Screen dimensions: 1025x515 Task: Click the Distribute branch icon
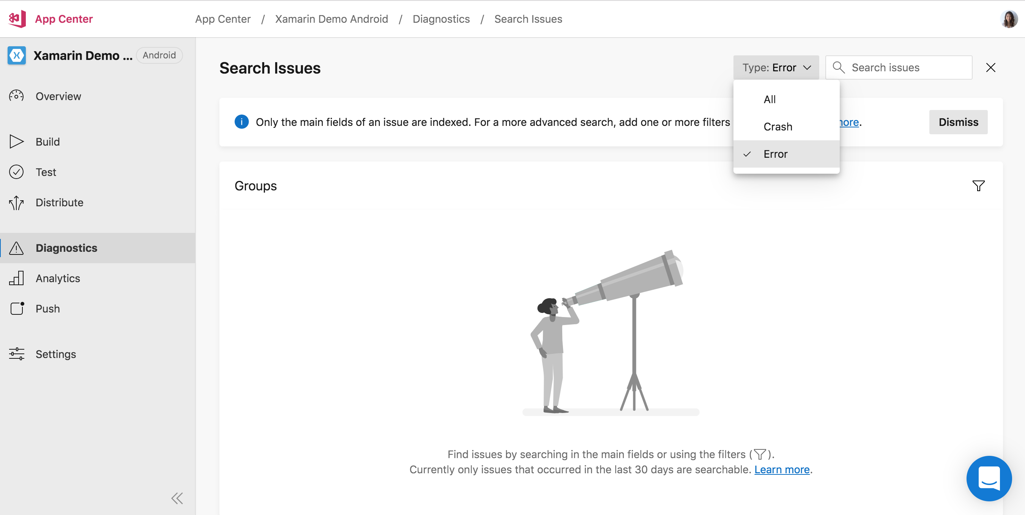(16, 203)
